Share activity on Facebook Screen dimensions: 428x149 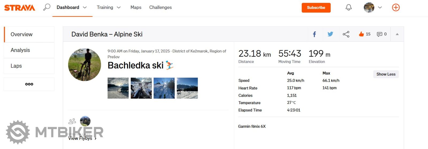pyautogui.click(x=315, y=34)
